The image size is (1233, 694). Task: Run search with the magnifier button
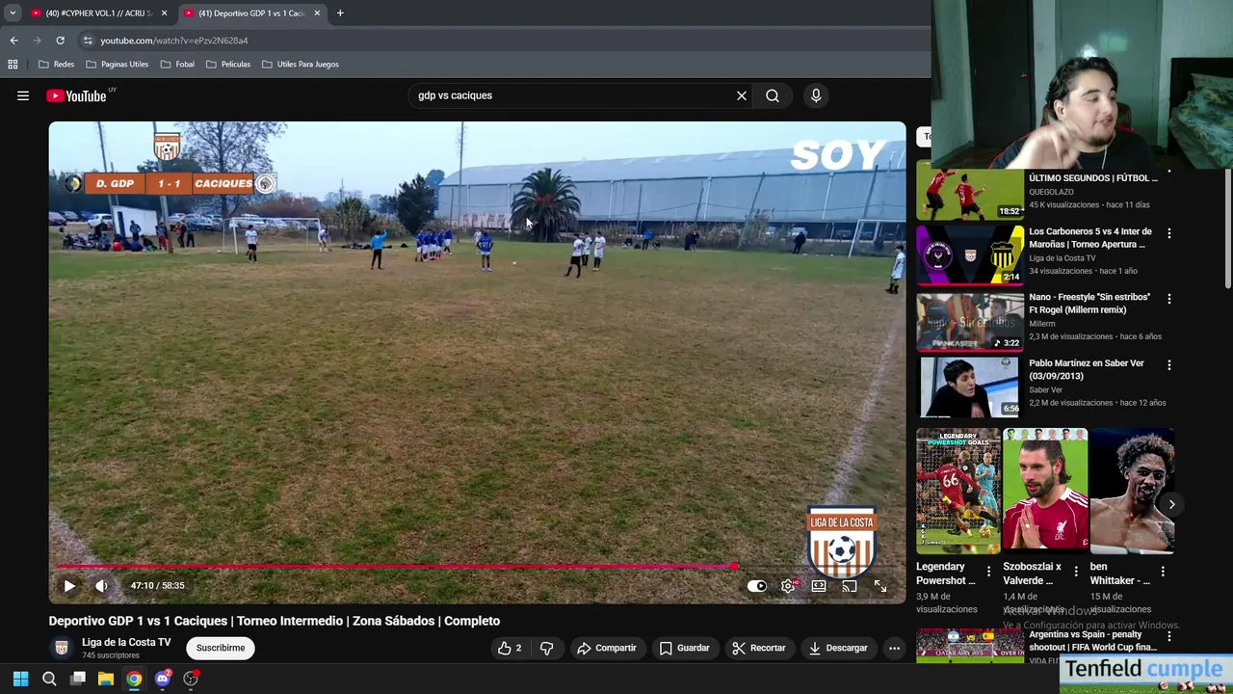coord(773,95)
